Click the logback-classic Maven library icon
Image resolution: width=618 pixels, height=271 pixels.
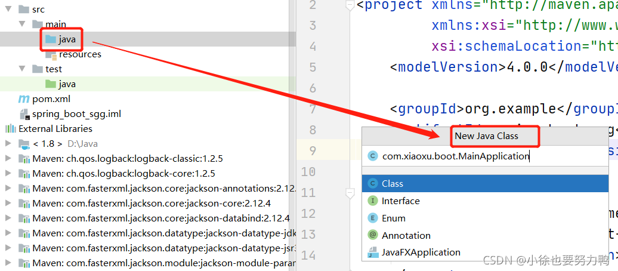click(24, 159)
